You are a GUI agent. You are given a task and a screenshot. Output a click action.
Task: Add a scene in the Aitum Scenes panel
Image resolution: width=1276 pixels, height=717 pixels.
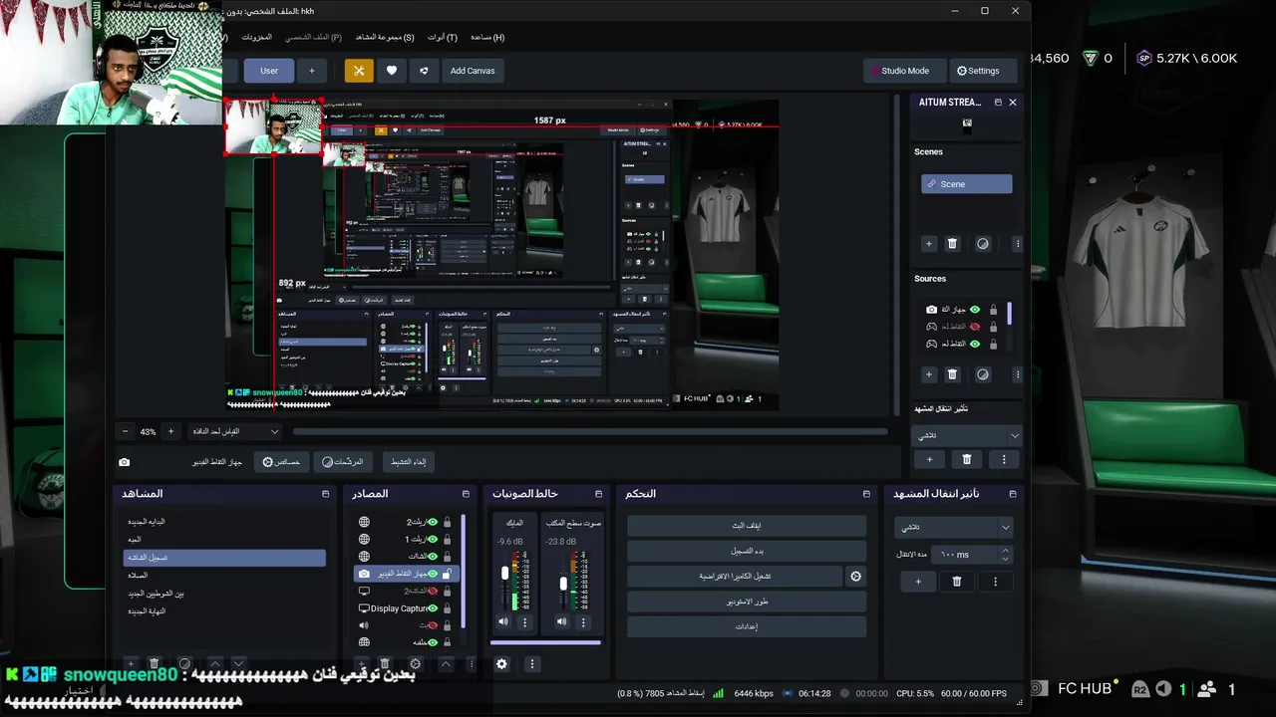[x=929, y=244]
